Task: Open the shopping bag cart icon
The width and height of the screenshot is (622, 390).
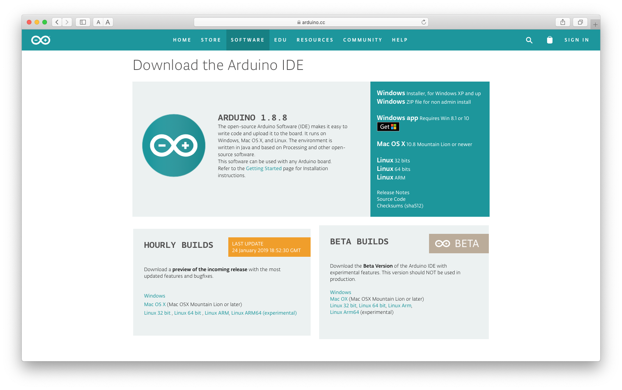Action: [549, 40]
